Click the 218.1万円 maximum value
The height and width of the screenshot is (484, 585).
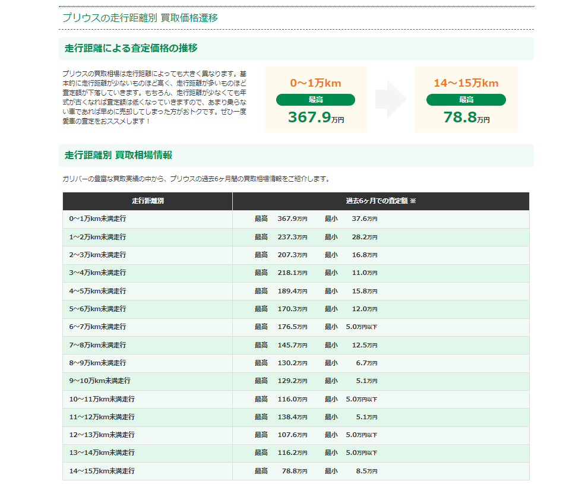click(x=292, y=273)
